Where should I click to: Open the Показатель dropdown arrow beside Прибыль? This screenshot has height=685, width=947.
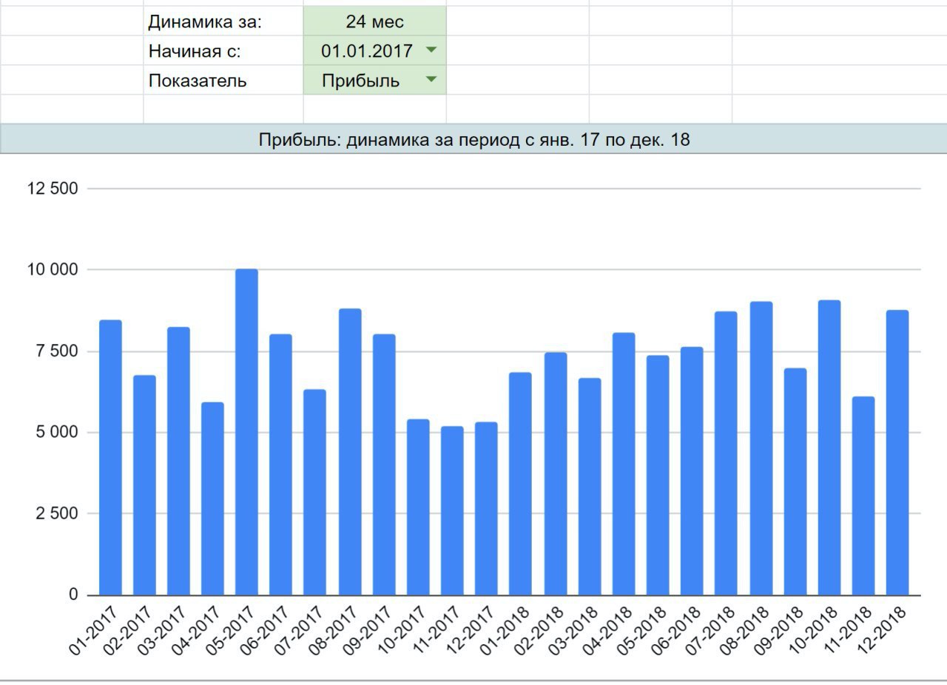431,80
